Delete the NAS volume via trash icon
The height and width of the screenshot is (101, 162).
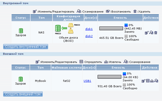156,33
